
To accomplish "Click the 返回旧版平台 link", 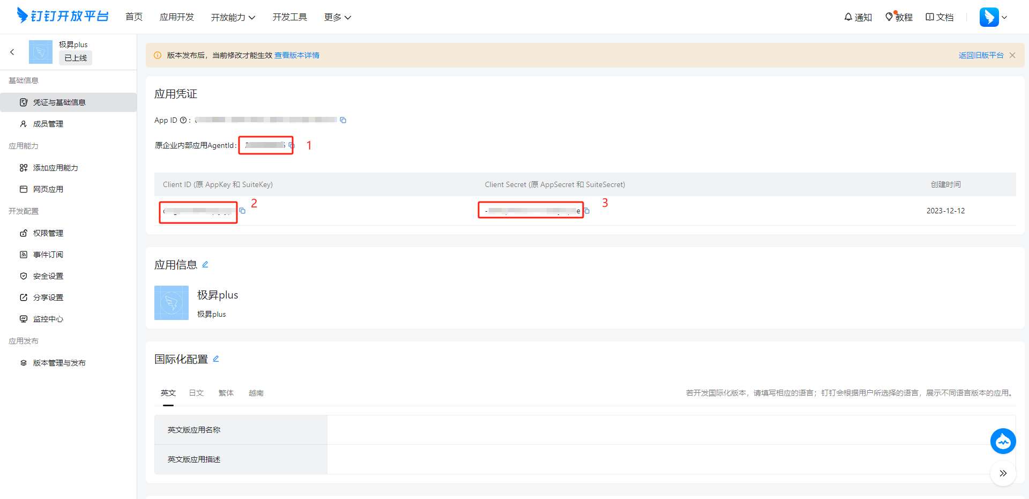I will 981,55.
